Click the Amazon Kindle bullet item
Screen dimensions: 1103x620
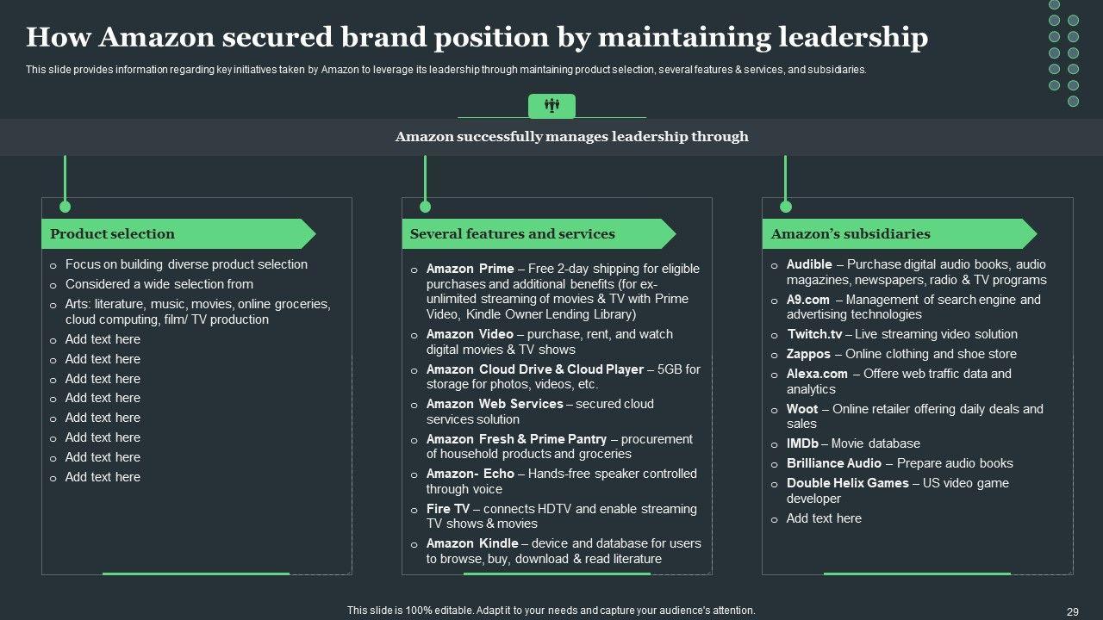pyautogui.click(x=563, y=551)
